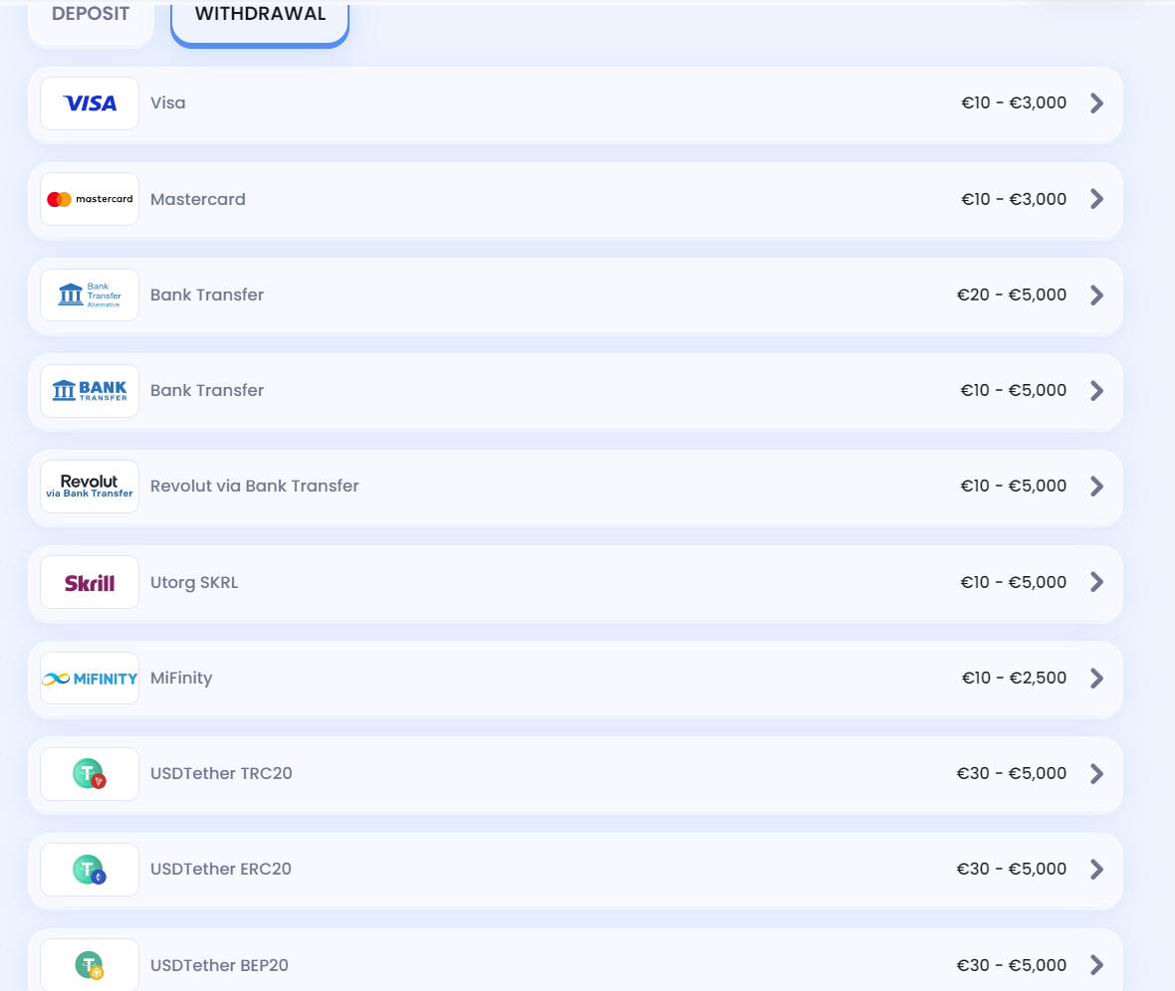
Task: Expand the Visa row chevron arrow
Action: coord(1096,103)
